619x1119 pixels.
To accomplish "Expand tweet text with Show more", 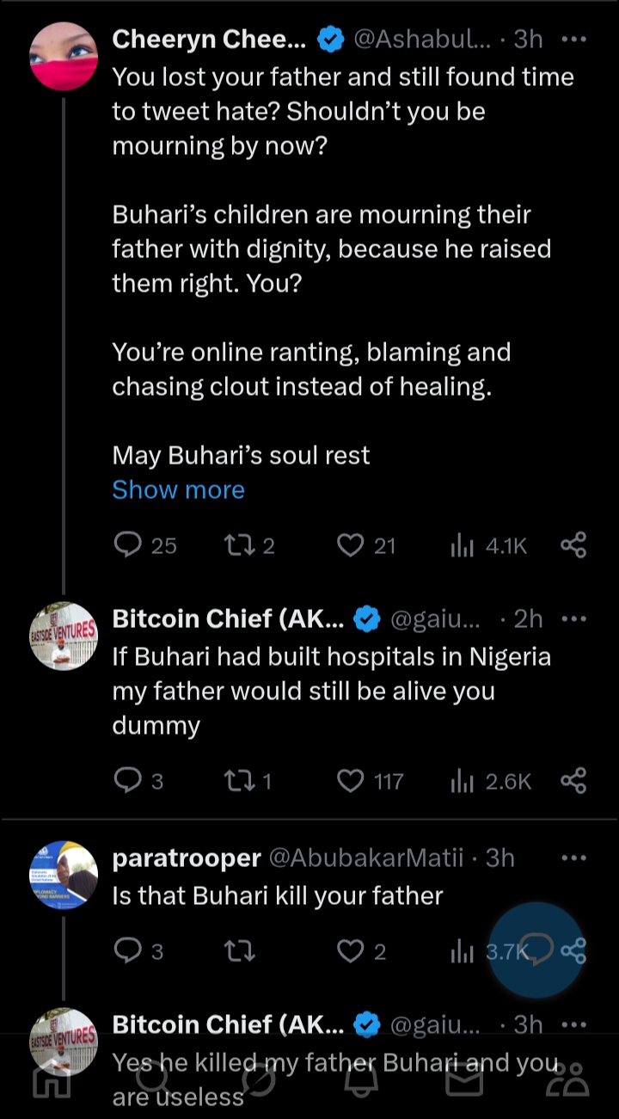I will tap(178, 489).
